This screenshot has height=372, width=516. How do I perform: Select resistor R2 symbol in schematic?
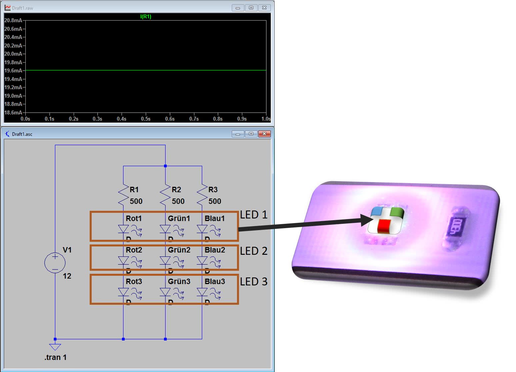pos(165,195)
